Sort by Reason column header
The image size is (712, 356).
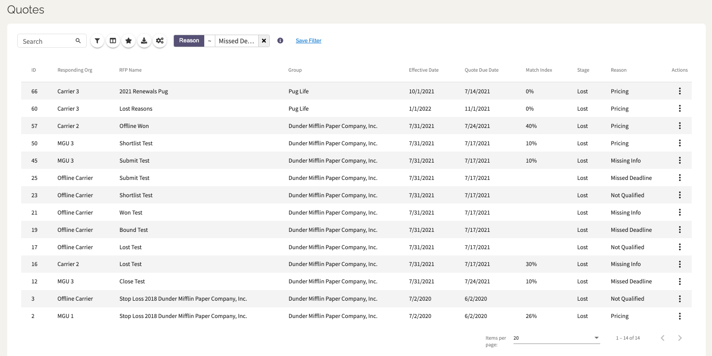click(619, 70)
